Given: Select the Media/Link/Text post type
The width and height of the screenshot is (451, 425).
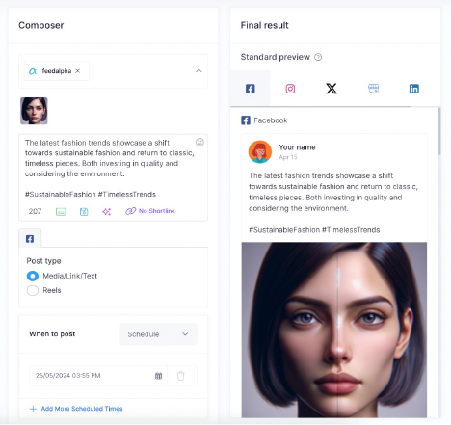Looking at the screenshot, I should pos(33,276).
